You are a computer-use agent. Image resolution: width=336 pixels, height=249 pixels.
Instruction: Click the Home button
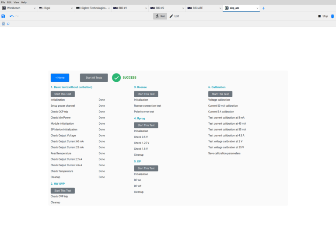(59, 77)
